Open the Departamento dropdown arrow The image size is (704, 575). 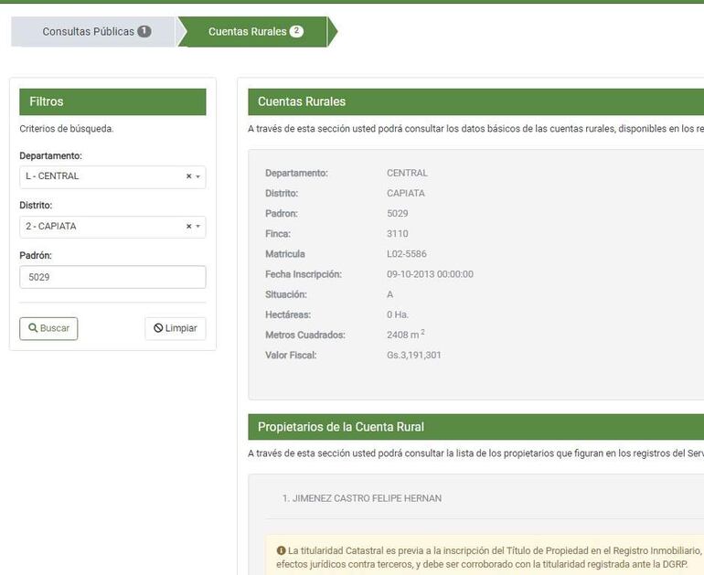[x=198, y=176]
